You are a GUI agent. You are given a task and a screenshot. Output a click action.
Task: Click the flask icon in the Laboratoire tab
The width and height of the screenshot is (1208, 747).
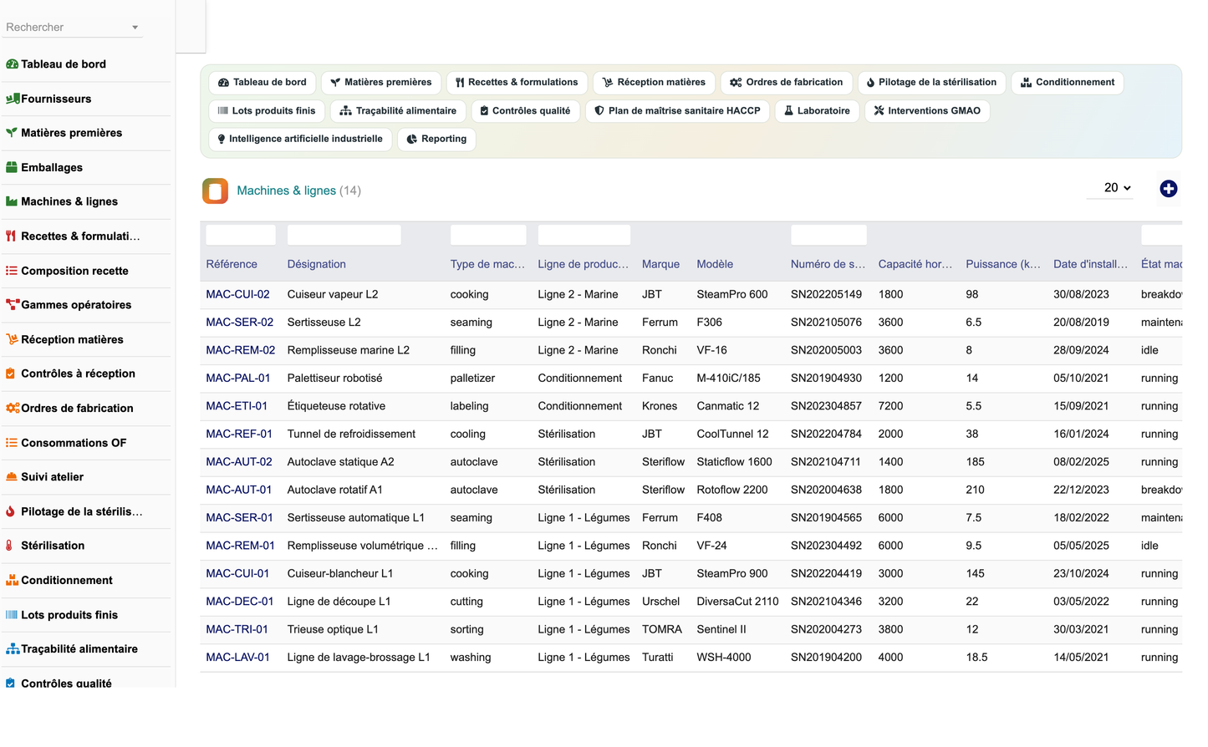pos(788,111)
